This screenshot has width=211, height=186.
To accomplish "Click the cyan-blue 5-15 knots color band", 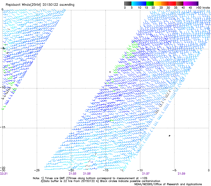I will click(x=139, y=3).
